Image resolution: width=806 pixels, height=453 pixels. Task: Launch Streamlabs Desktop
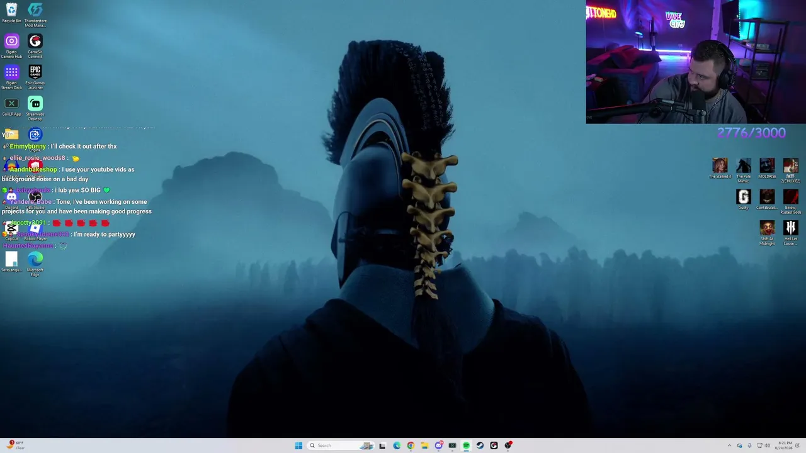tap(35, 108)
